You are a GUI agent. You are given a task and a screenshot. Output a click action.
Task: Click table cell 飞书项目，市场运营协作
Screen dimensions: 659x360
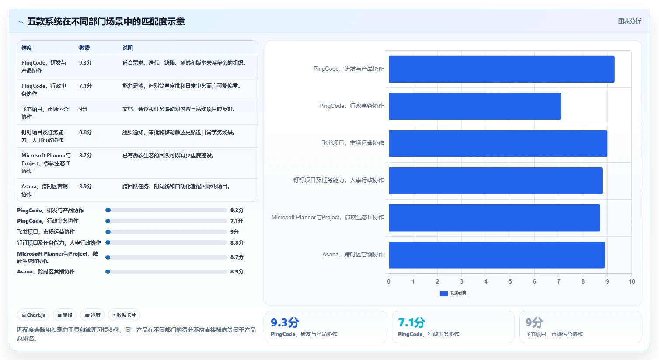click(x=46, y=113)
